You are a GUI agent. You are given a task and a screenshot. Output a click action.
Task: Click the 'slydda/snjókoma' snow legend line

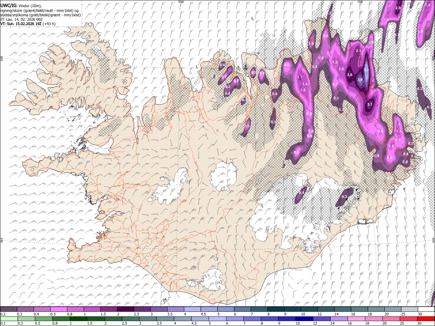[40, 15]
